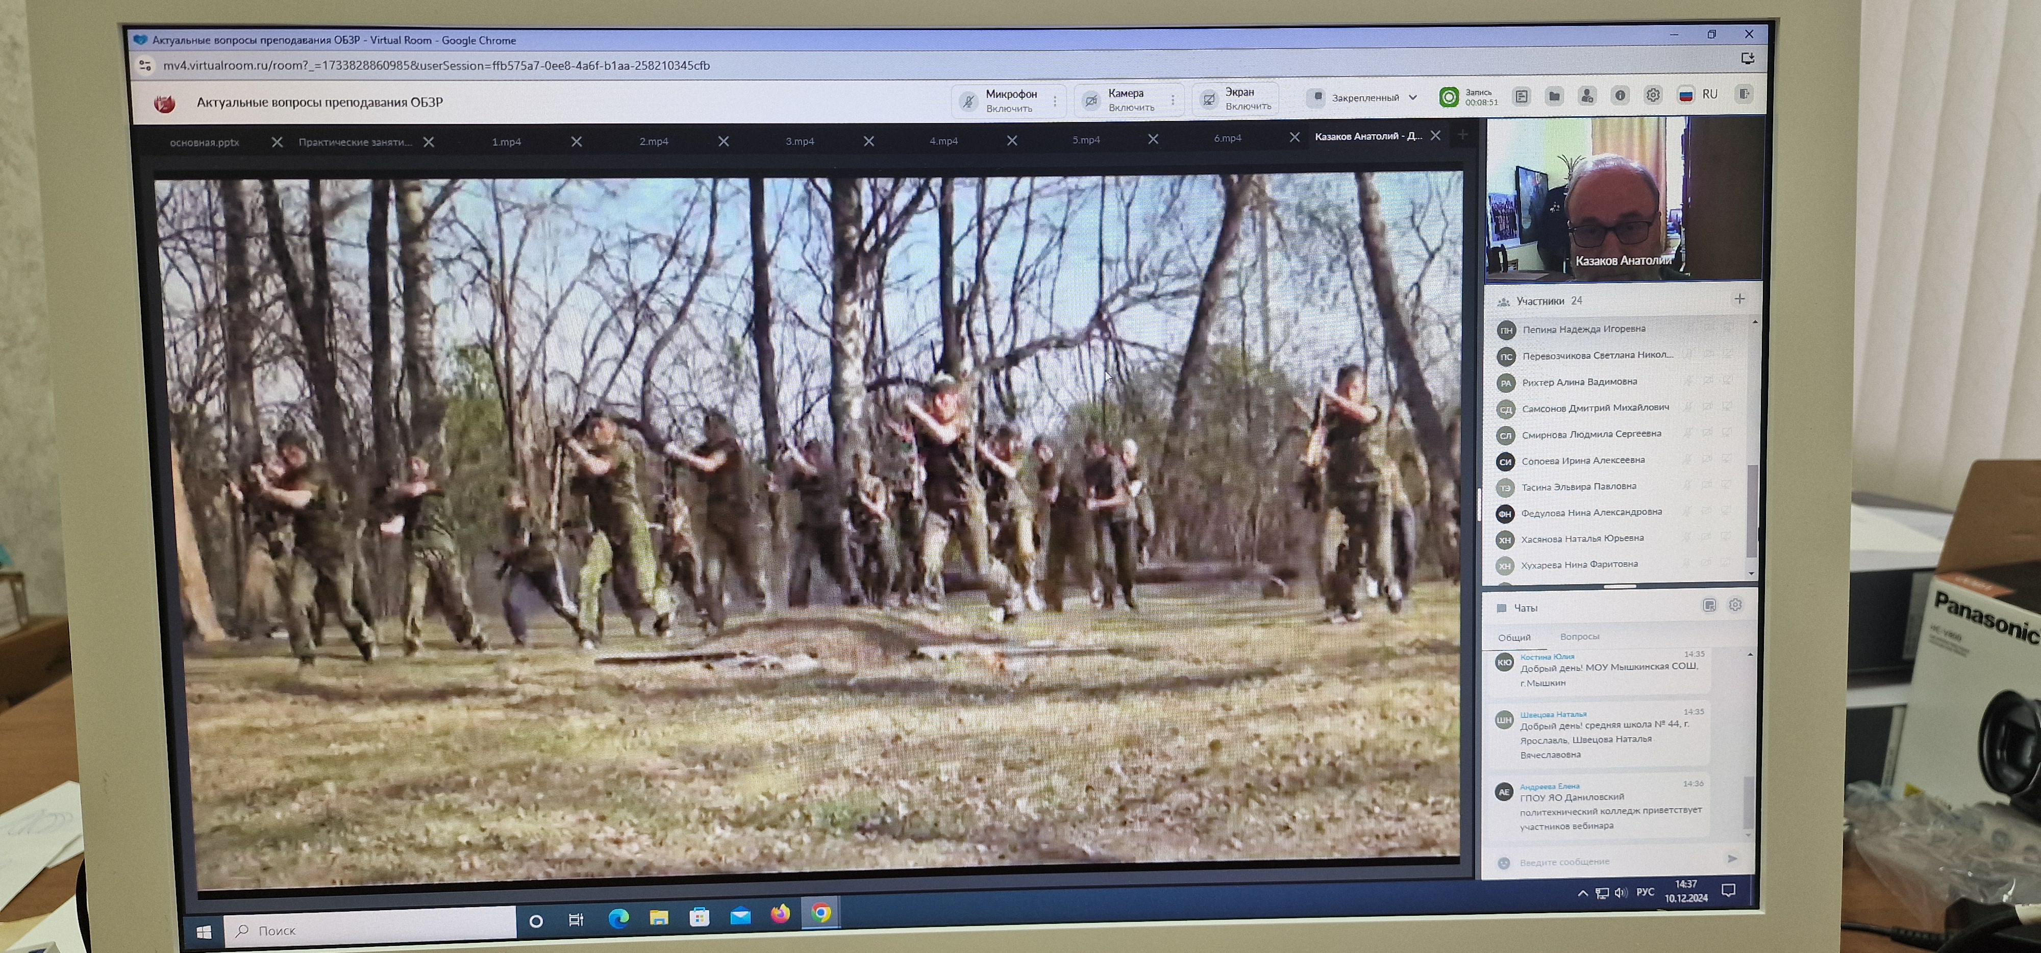
Task: Close the 3.mp4 tab
Action: coord(868,140)
